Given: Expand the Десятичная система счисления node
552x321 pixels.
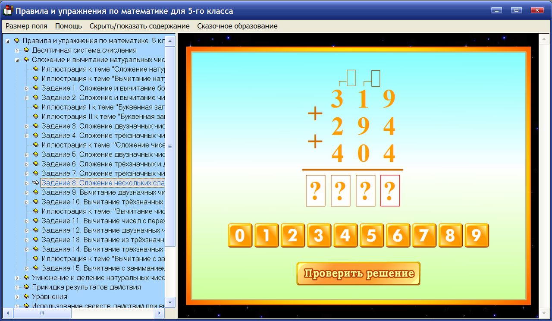Looking at the screenshot, I should [x=17, y=50].
